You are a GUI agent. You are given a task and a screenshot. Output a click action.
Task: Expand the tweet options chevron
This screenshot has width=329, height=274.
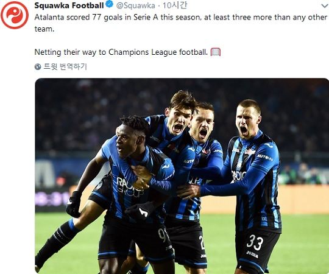325,6
